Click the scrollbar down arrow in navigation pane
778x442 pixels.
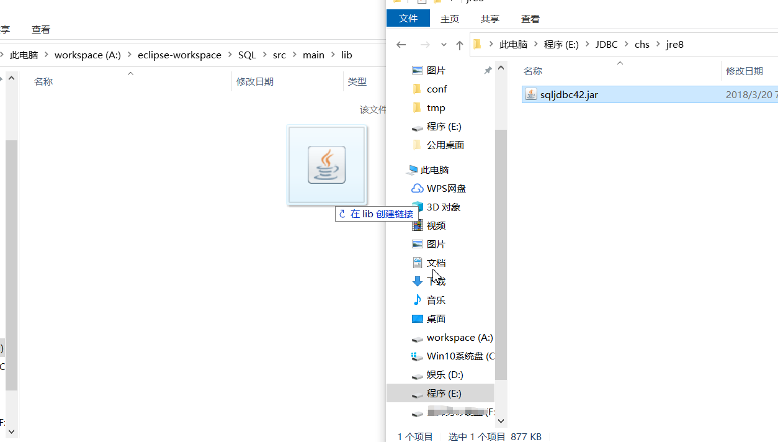click(x=501, y=421)
